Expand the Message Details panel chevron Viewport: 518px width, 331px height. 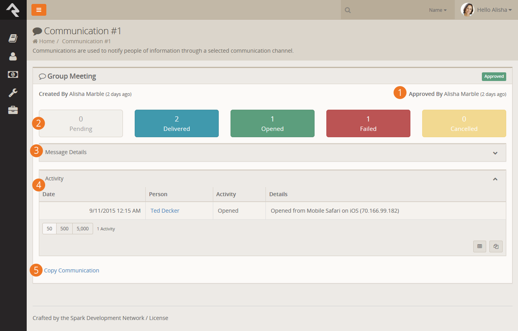click(x=495, y=153)
